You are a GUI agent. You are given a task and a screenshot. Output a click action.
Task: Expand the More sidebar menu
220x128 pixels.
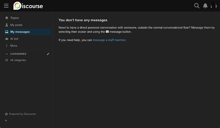pyautogui.click(x=27, y=46)
